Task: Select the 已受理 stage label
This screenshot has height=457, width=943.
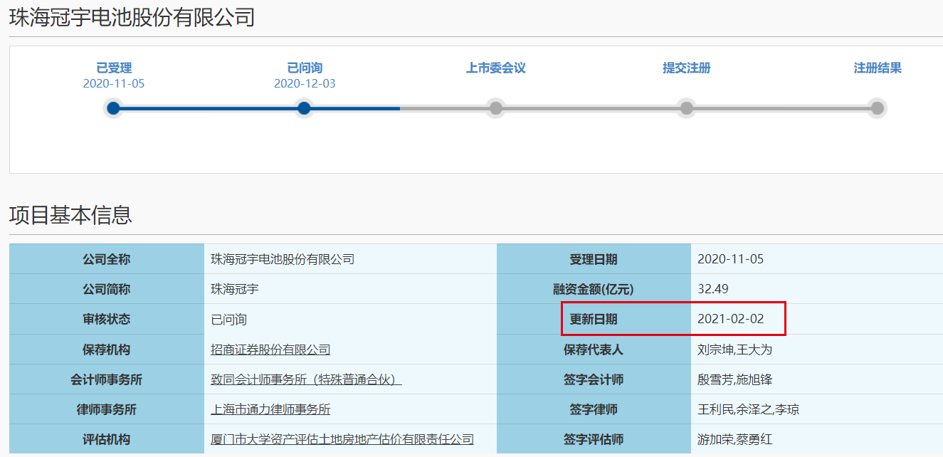Action: coord(114,68)
